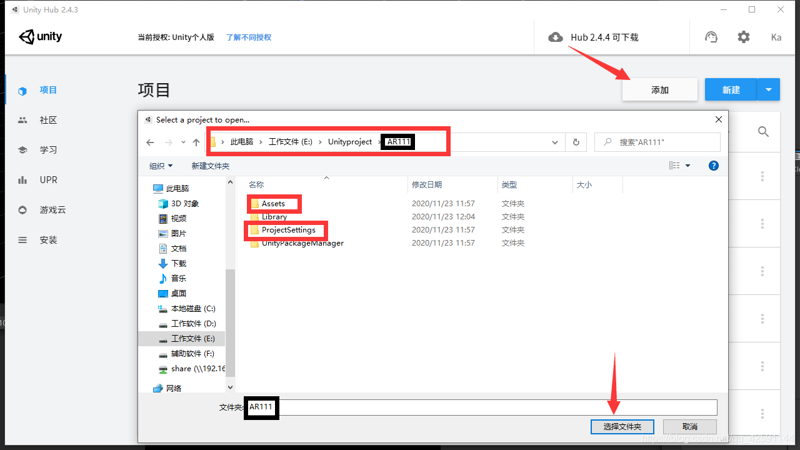Viewport: 800px width, 450px height.
Task: Expand the address bar history dropdown
Action: [x=555, y=142]
